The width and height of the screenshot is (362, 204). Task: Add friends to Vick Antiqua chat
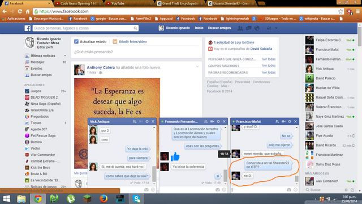pos(135,121)
